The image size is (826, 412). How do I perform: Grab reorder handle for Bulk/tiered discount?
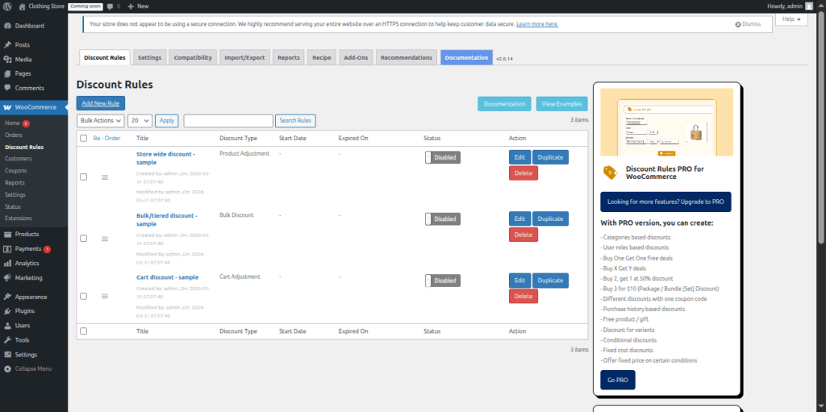click(104, 239)
